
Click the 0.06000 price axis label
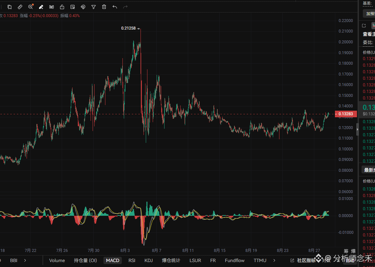[346, 192]
